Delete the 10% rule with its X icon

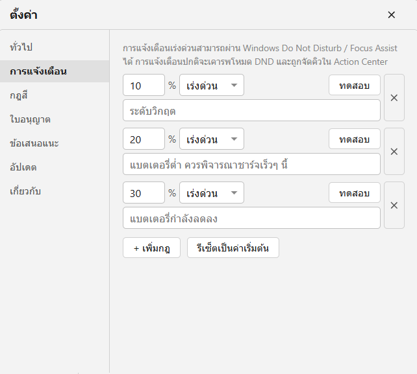coord(394,98)
